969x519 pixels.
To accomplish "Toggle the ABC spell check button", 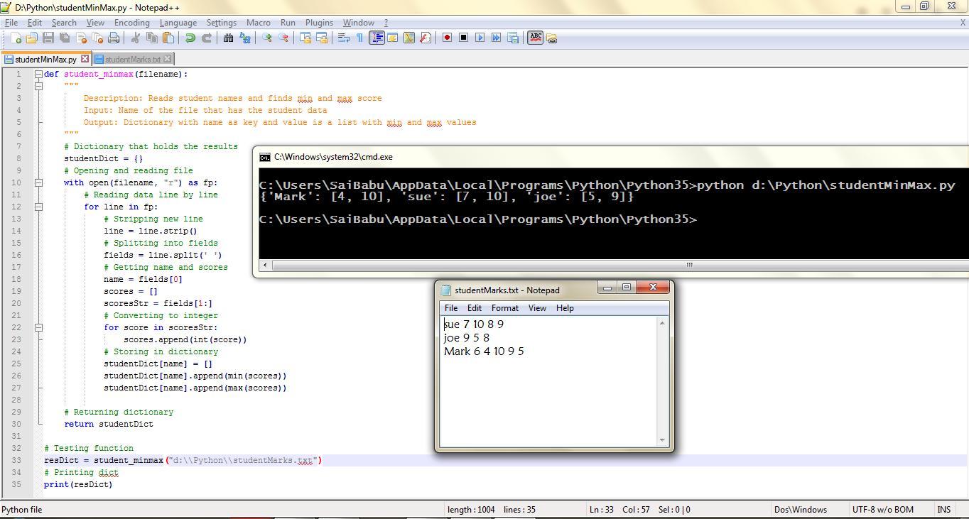I will 535,38.
